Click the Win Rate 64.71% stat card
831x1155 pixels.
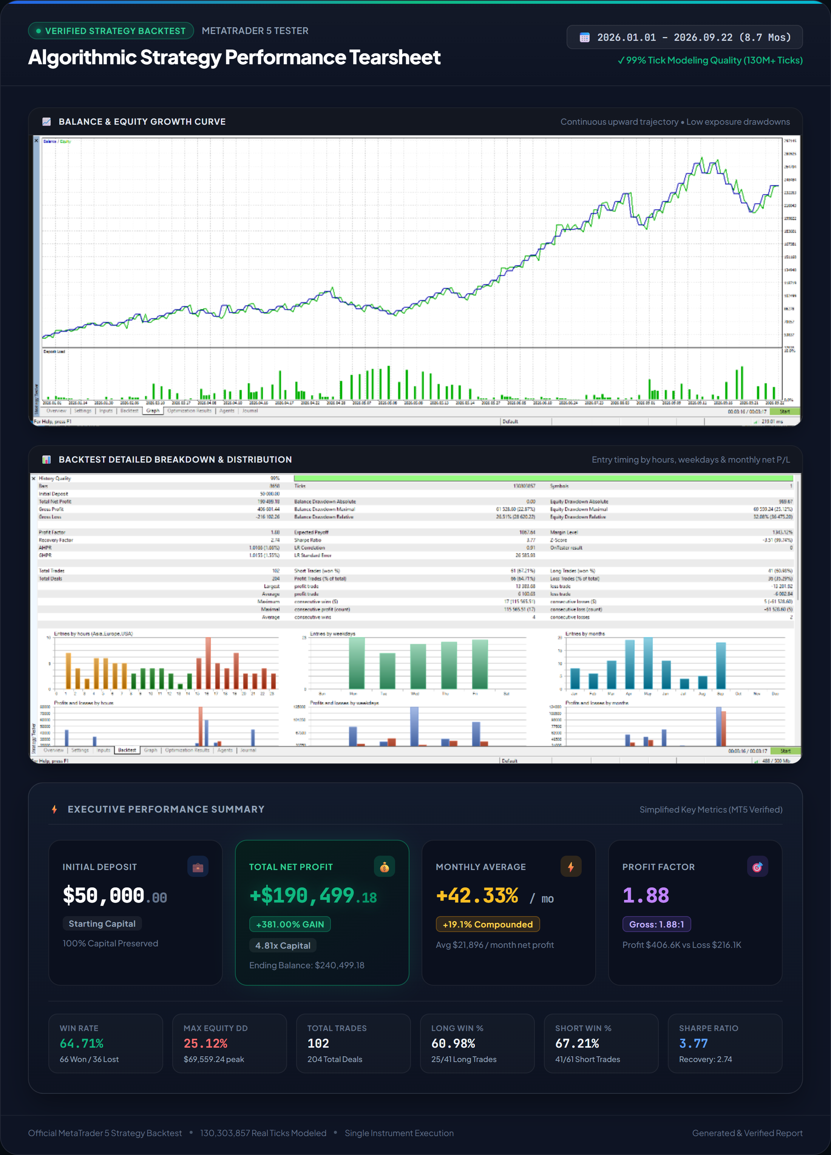(x=106, y=1044)
